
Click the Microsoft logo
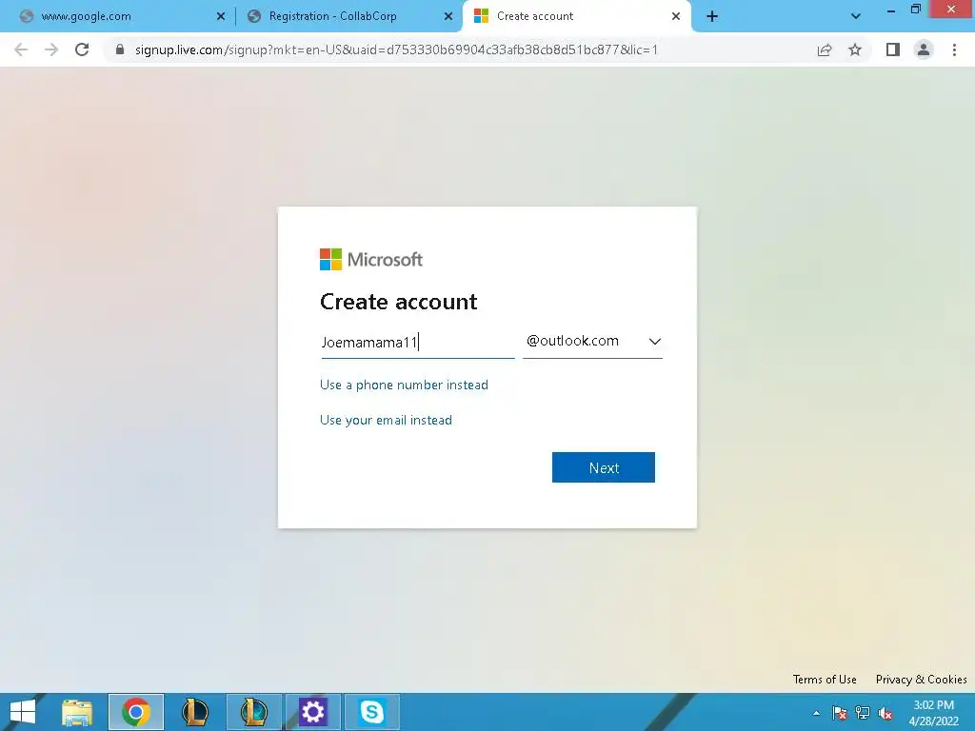coord(371,259)
